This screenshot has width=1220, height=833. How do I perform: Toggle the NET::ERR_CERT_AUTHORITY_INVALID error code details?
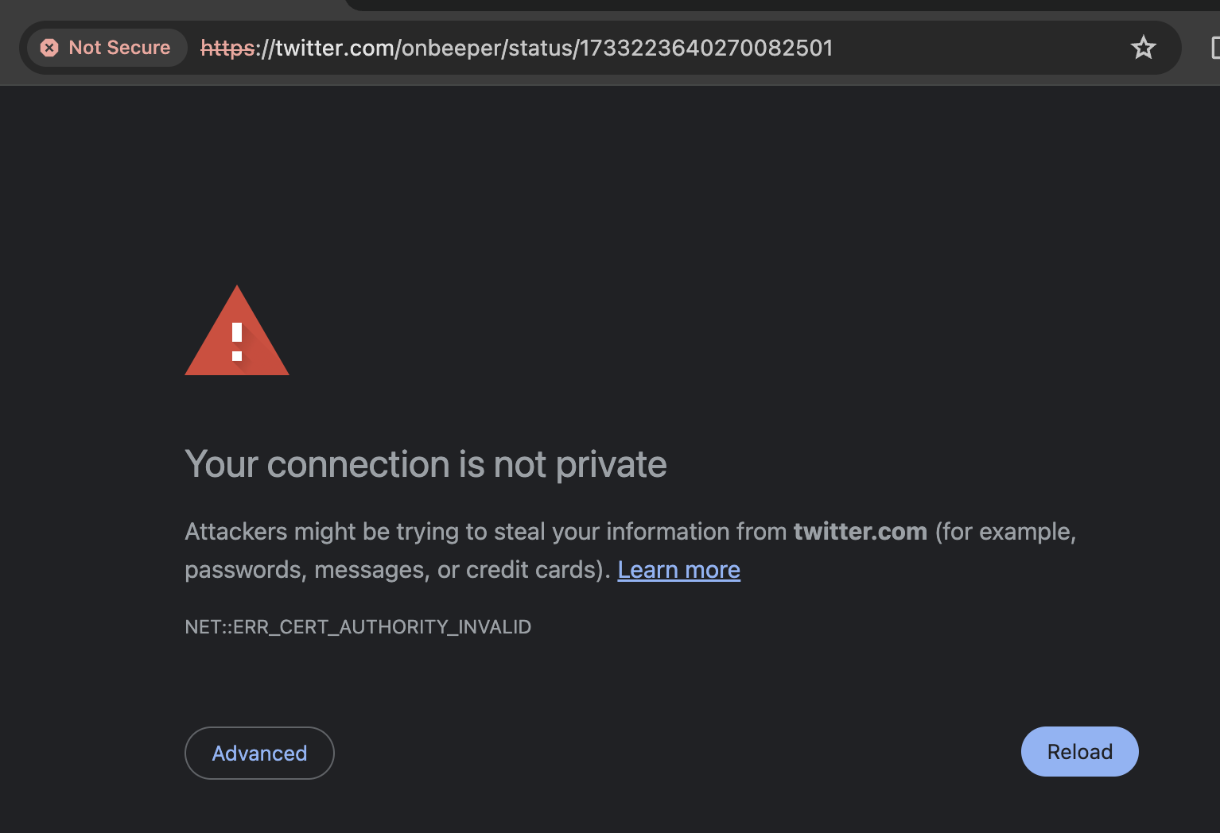357,627
